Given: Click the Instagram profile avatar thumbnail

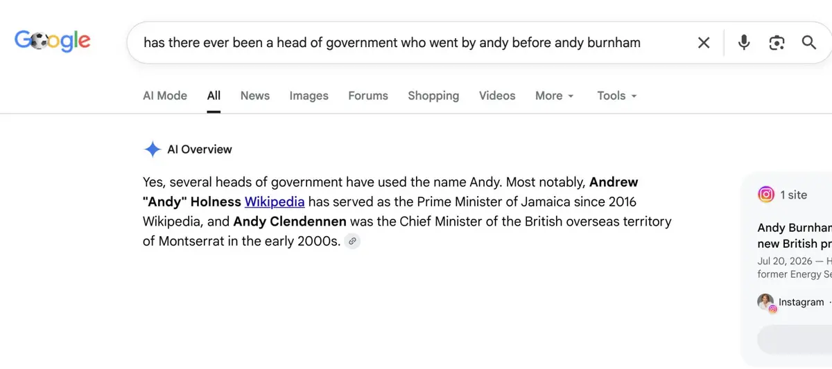Looking at the screenshot, I should tap(766, 303).
